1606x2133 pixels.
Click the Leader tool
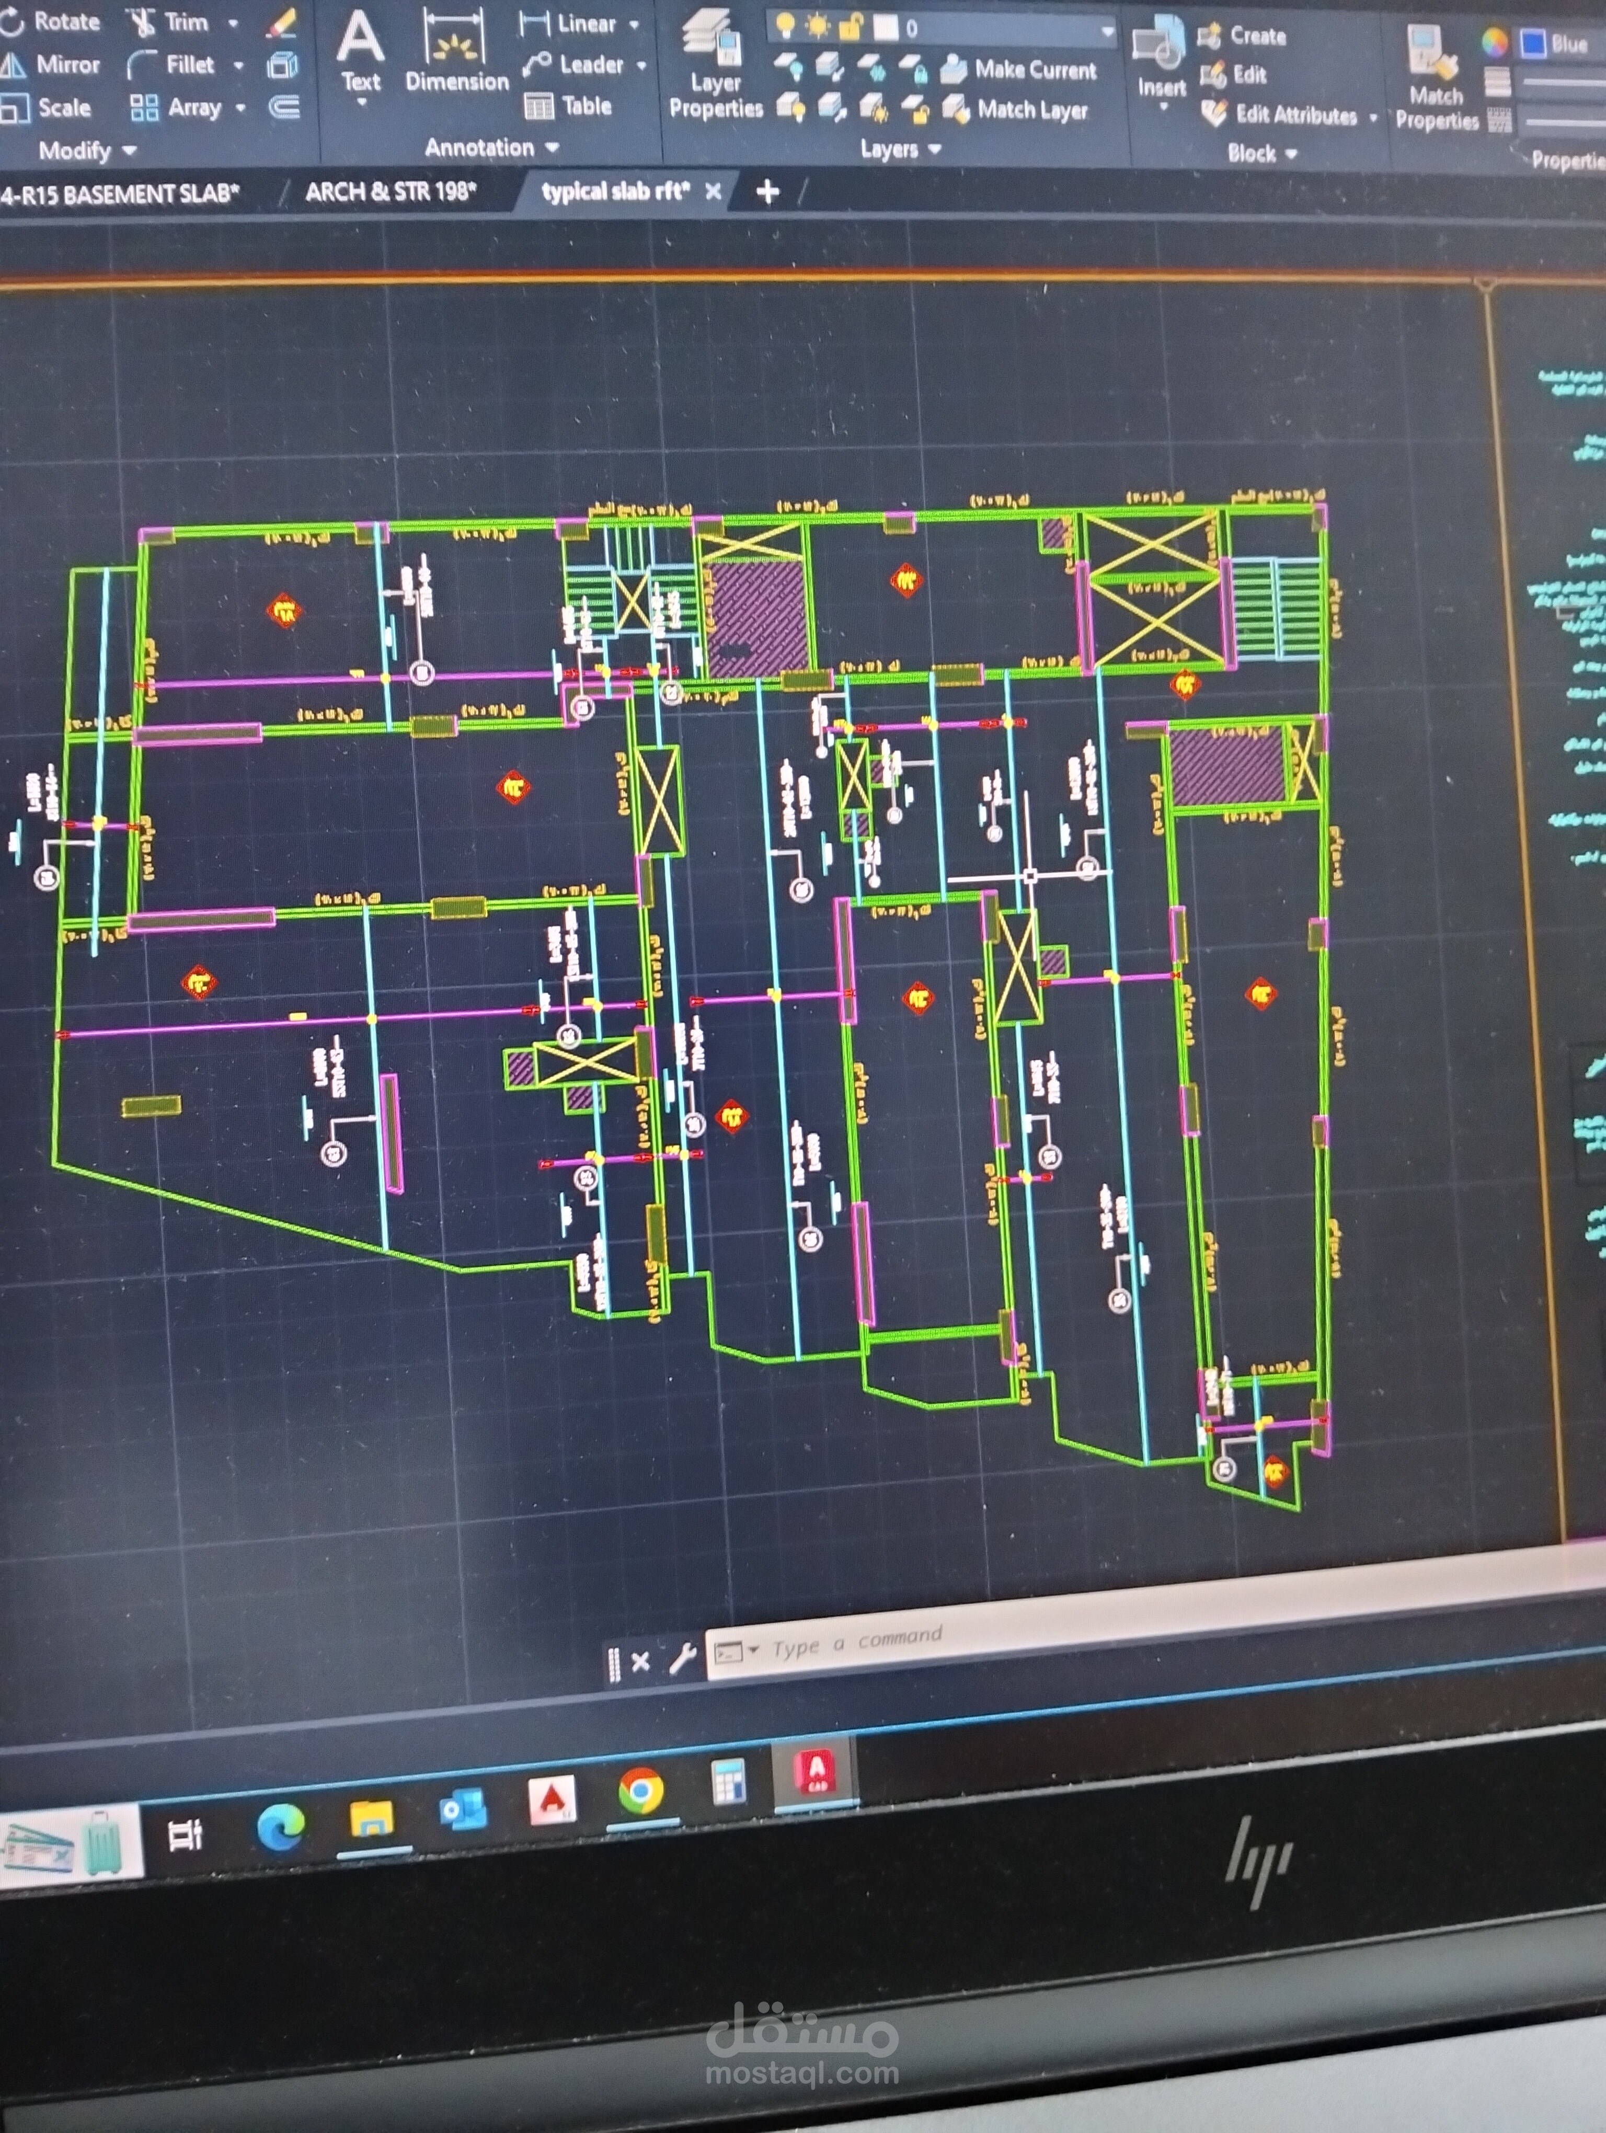(573, 65)
